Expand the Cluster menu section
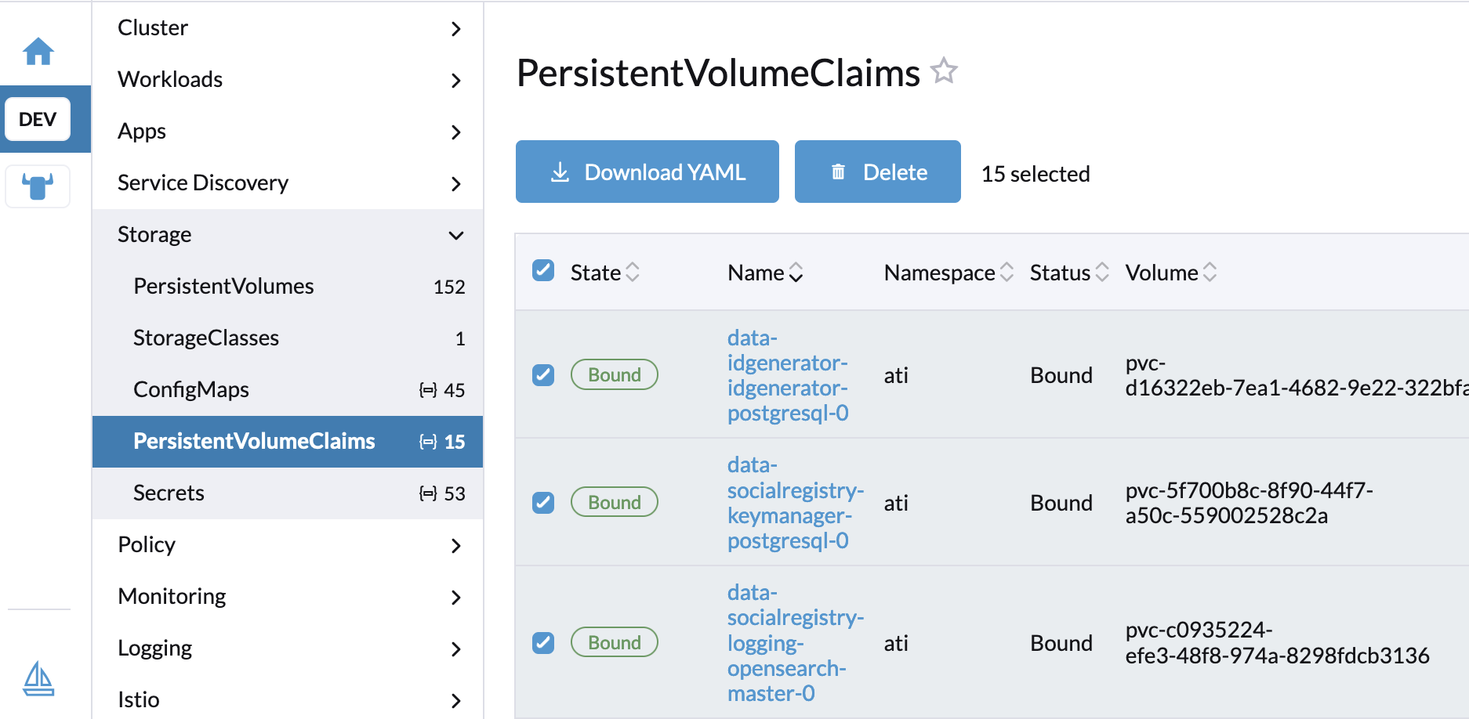This screenshot has width=1469, height=719. [x=456, y=29]
